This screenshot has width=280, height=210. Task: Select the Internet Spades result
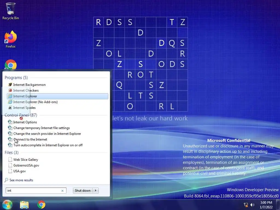pyautogui.click(x=24, y=107)
